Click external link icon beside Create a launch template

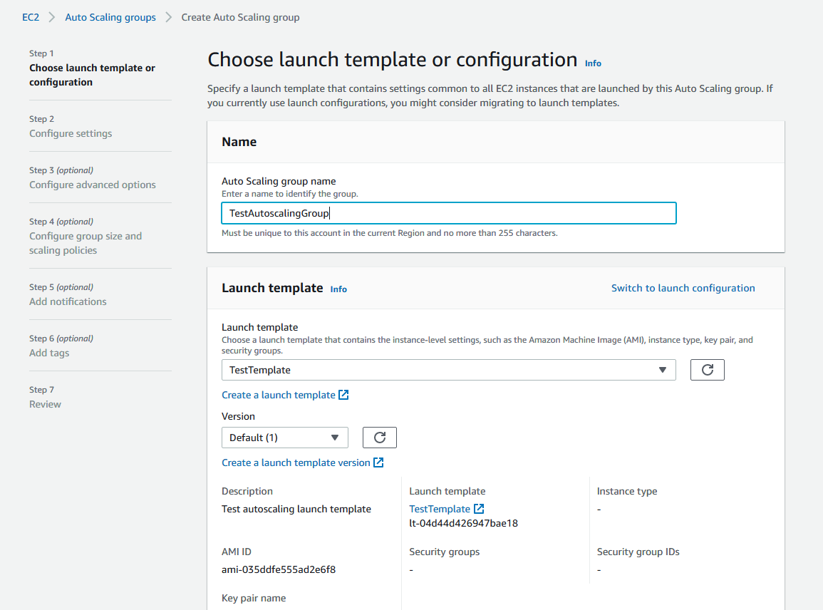pos(343,395)
